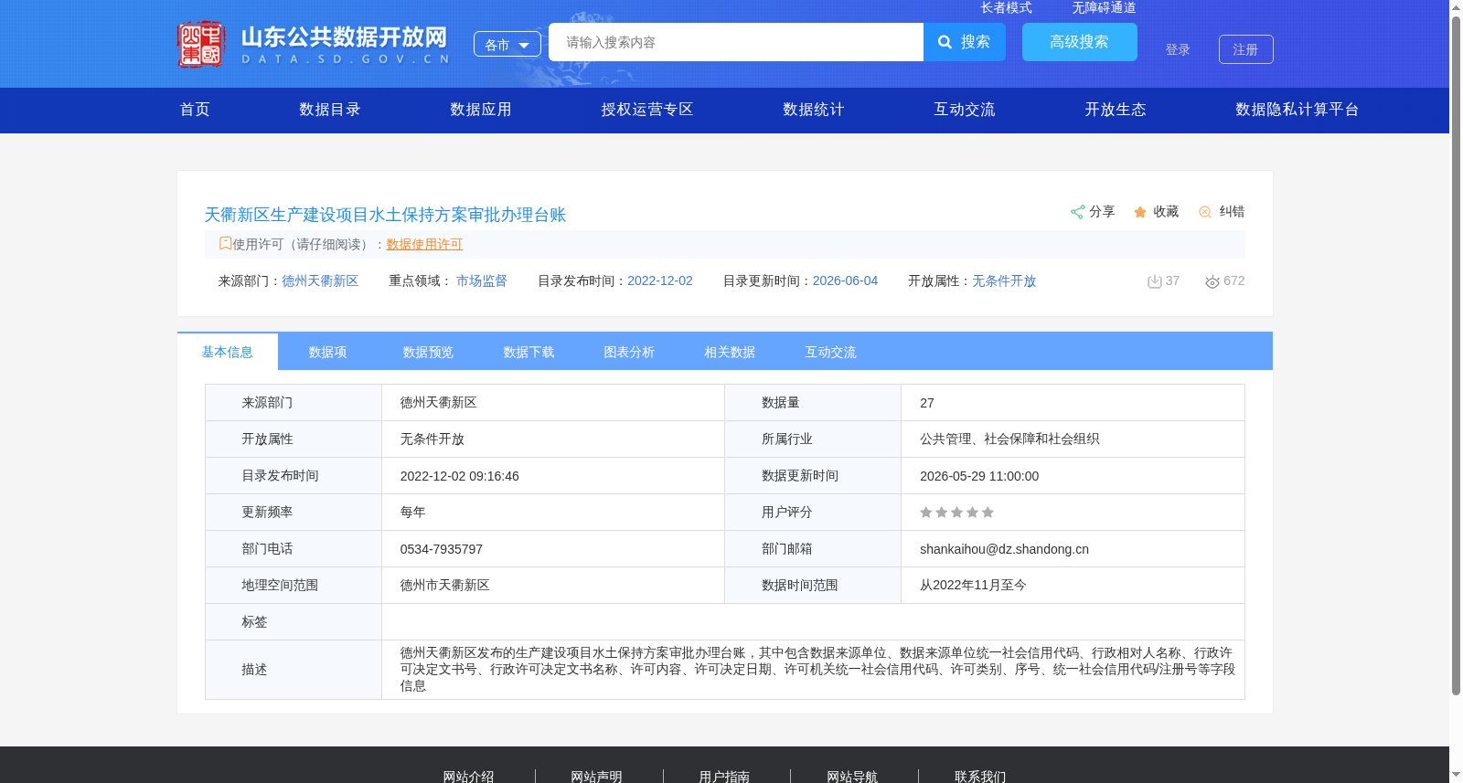The width and height of the screenshot is (1463, 783).
Task: Switch to the 数据项 tab
Action: (328, 352)
